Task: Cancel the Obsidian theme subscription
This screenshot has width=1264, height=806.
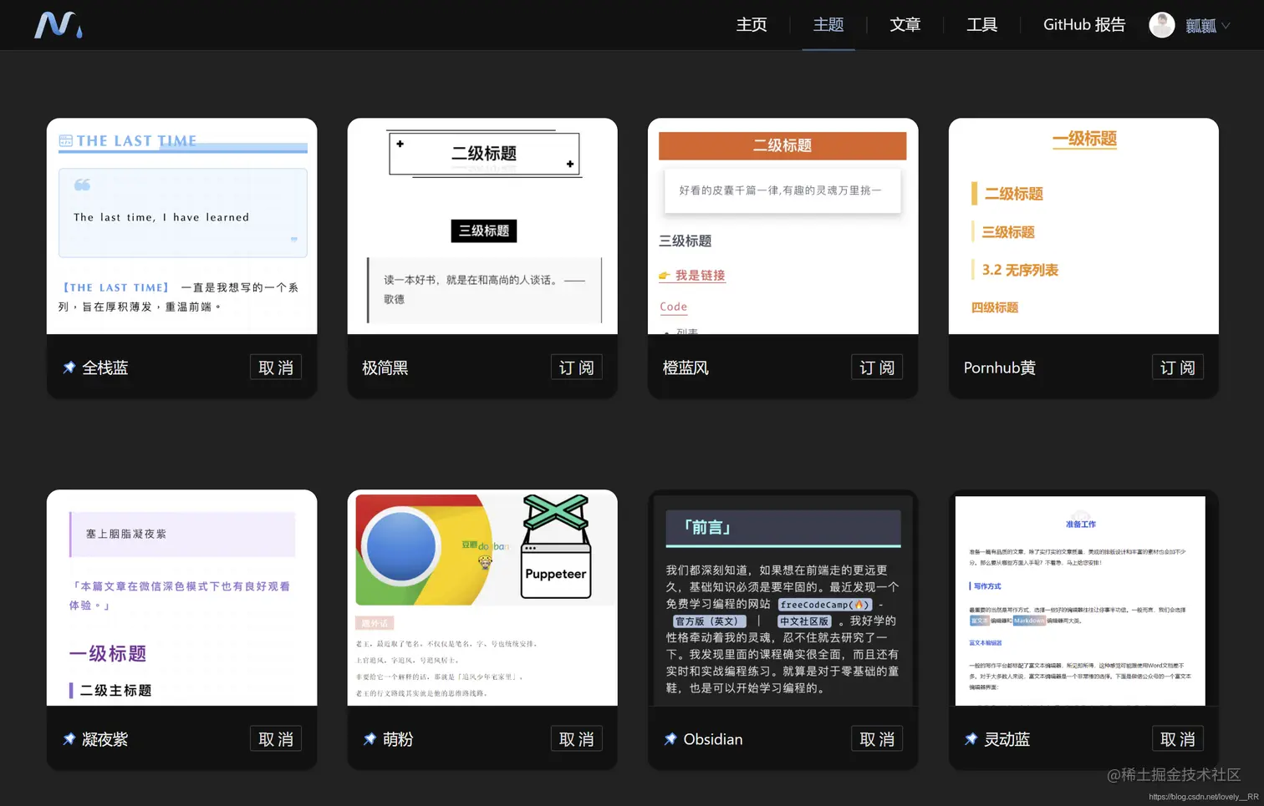Action: pyautogui.click(x=876, y=738)
